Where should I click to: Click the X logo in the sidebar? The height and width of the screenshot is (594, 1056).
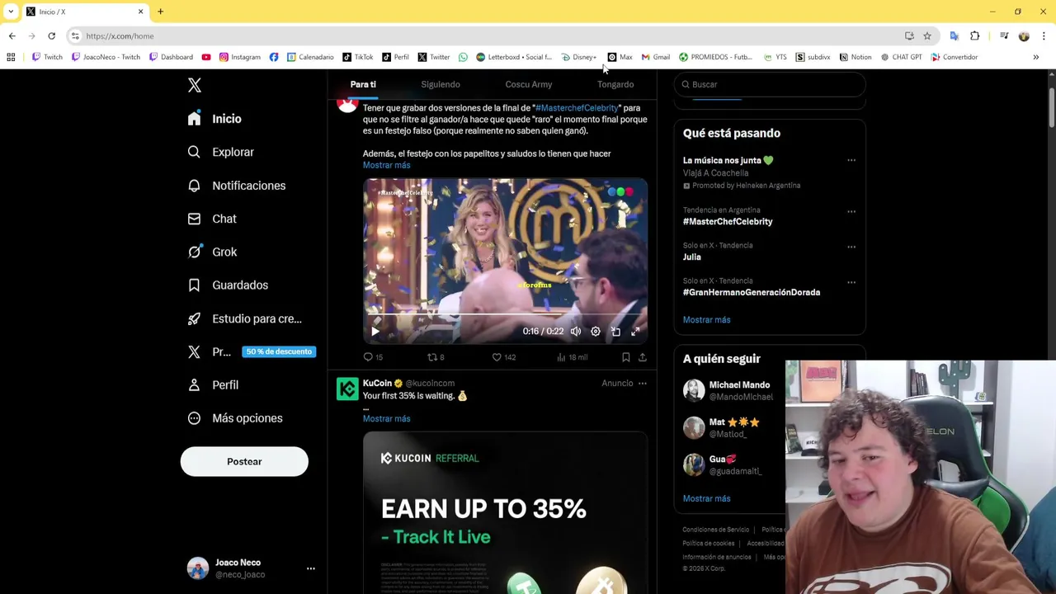click(x=194, y=85)
